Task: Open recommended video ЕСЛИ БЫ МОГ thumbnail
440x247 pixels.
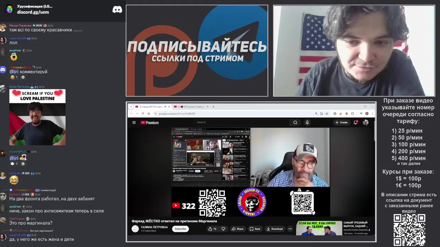Action: pyautogui.click(x=319, y=228)
